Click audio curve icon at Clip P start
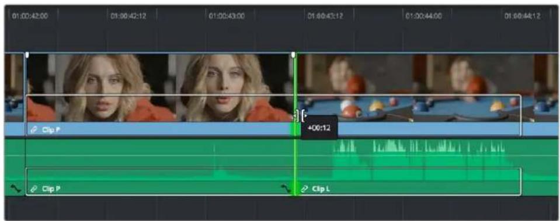This screenshot has width=560, height=221. [x=16, y=188]
